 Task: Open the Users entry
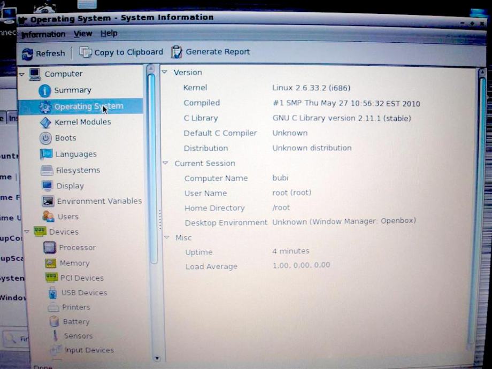[x=68, y=217]
